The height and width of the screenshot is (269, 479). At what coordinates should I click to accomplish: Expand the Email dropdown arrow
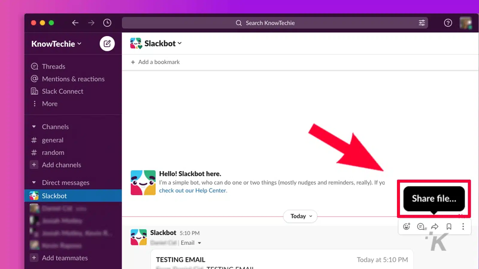199,243
